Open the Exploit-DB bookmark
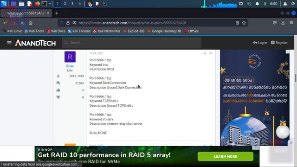This screenshot has width=297, height=167. coord(134,31)
